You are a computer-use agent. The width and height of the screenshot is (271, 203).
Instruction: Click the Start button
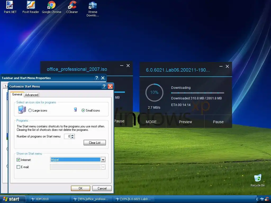pos(12,199)
